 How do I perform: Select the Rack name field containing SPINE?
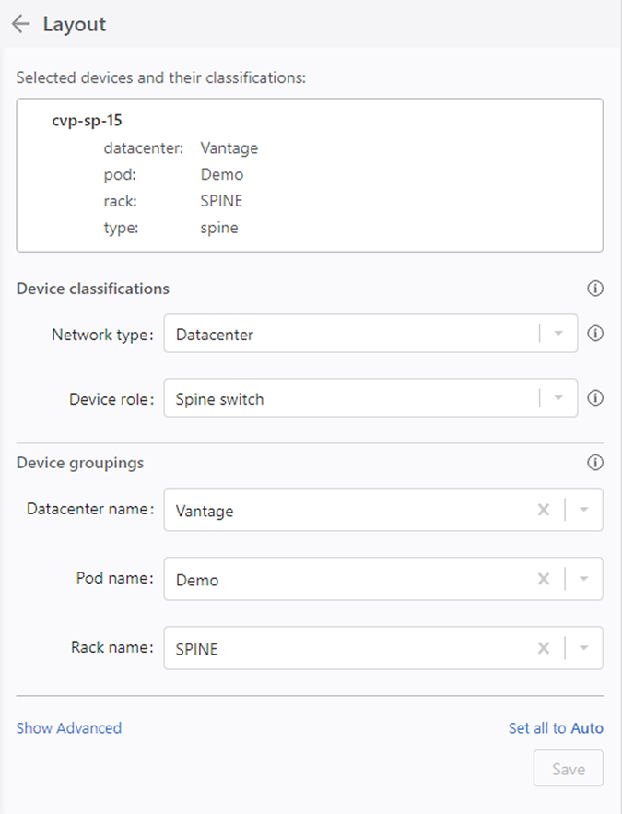383,648
